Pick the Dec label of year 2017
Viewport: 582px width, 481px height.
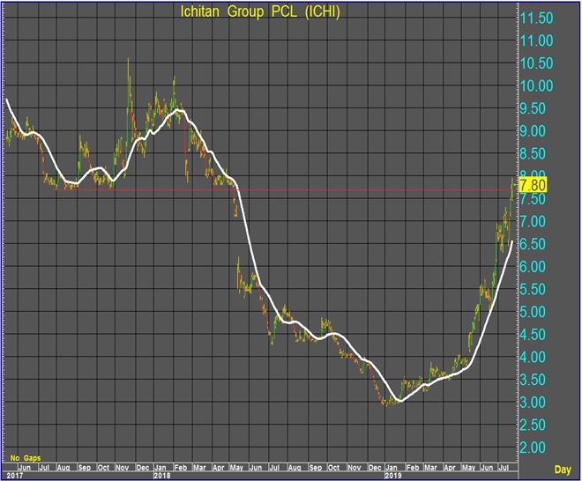point(143,467)
